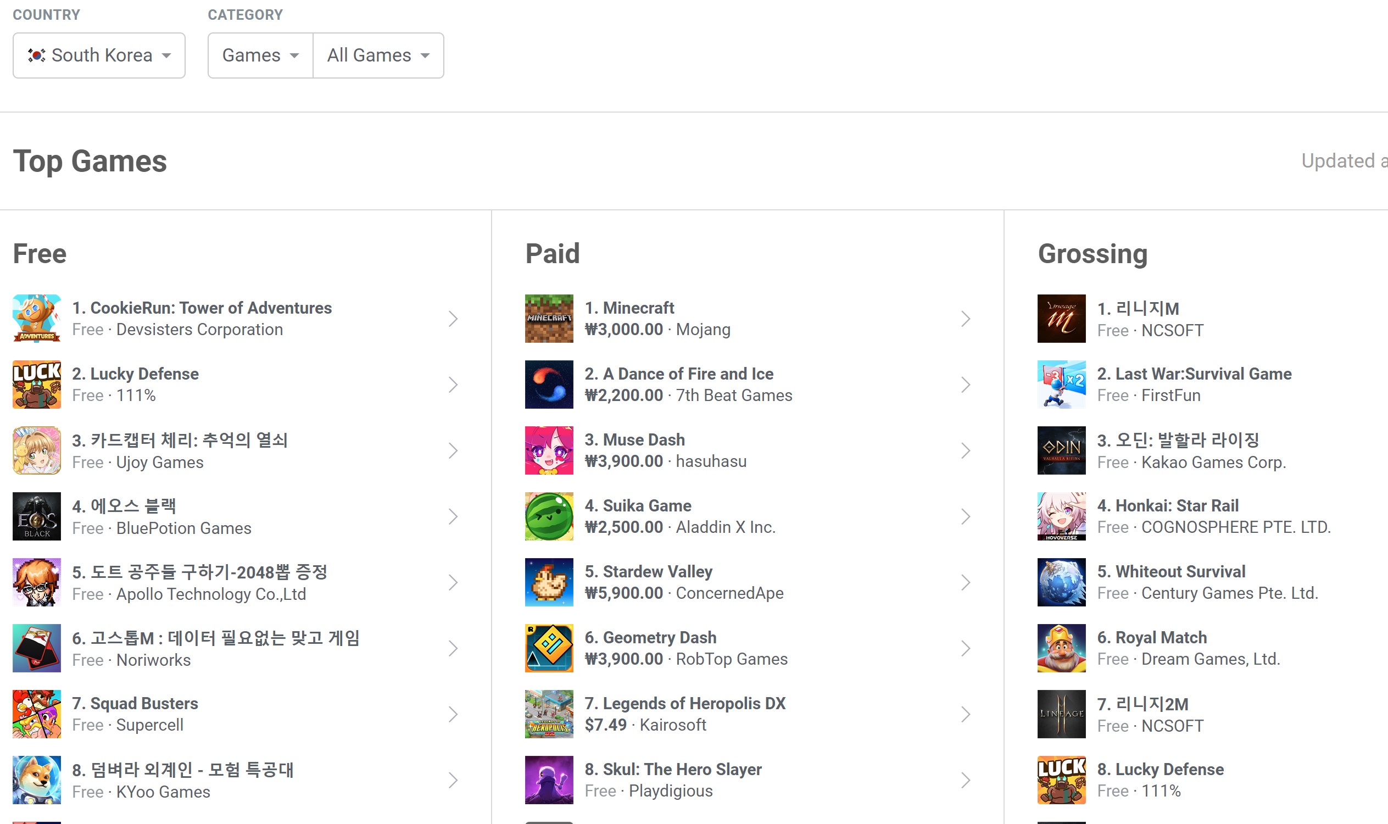Select the Stardew Valley chicken icon
The height and width of the screenshot is (824, 1388).
[549, 582]
